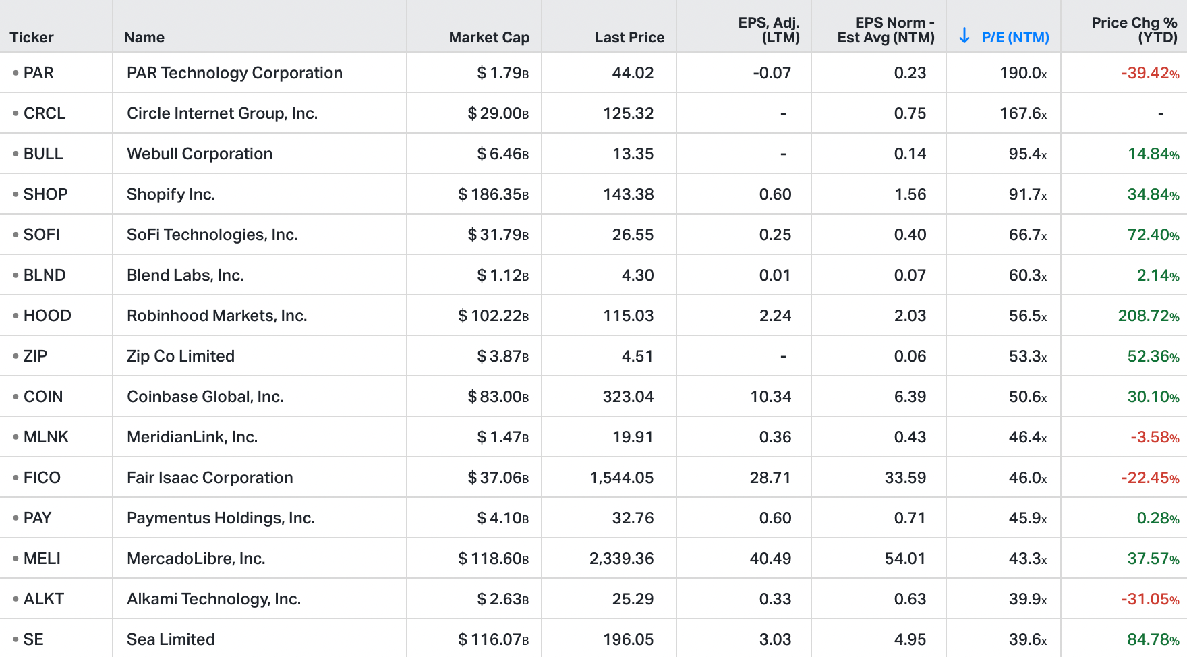
Task: Select Webull Corporation company name
Action: coord(200,154)
